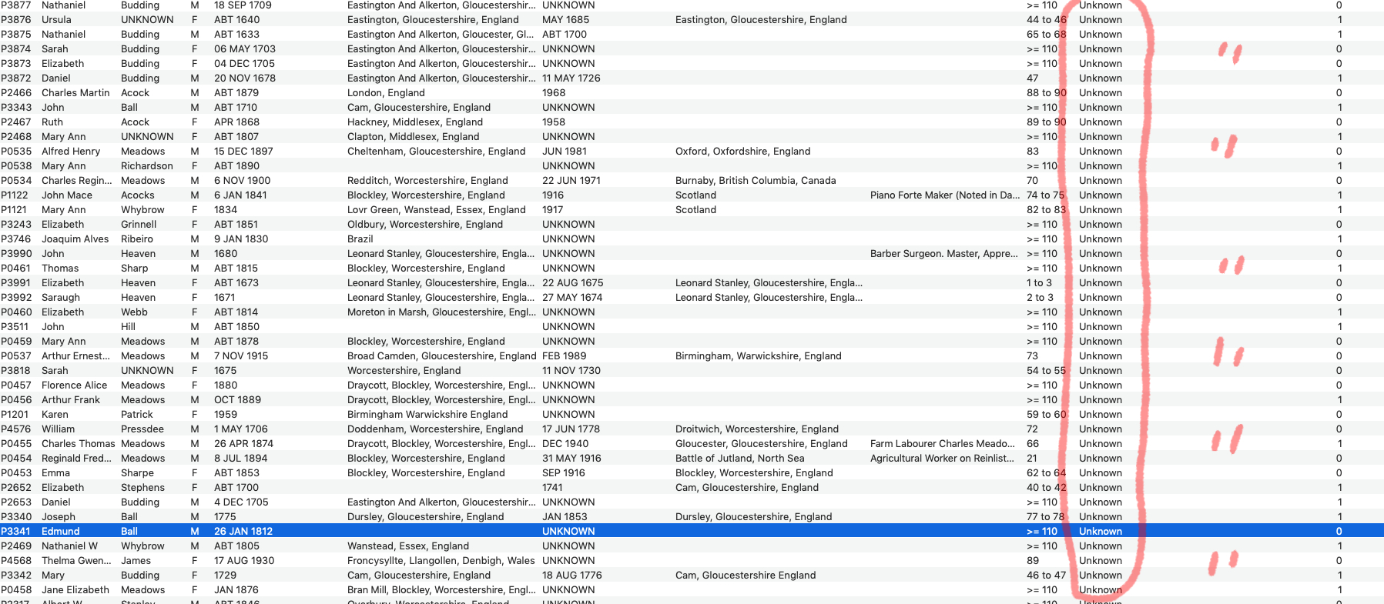Select ID cell P3511
This screenshot has height=604, width=1384.
tap(16, 327)
